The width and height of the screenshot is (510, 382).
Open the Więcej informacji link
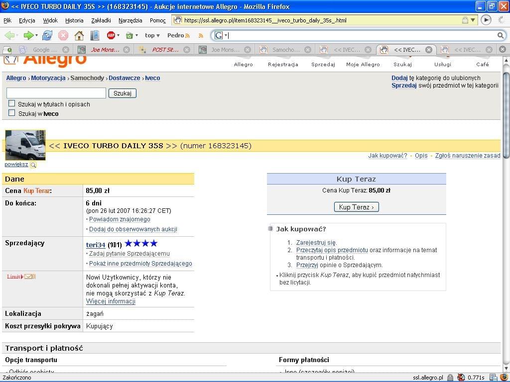[x=111, y=301]
